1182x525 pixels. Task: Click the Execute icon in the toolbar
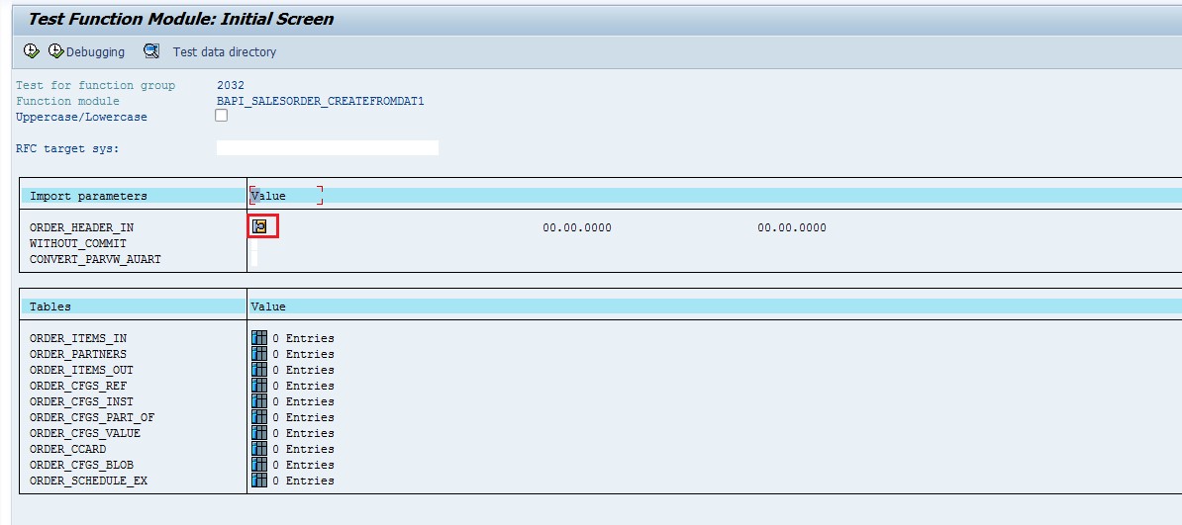31,51
